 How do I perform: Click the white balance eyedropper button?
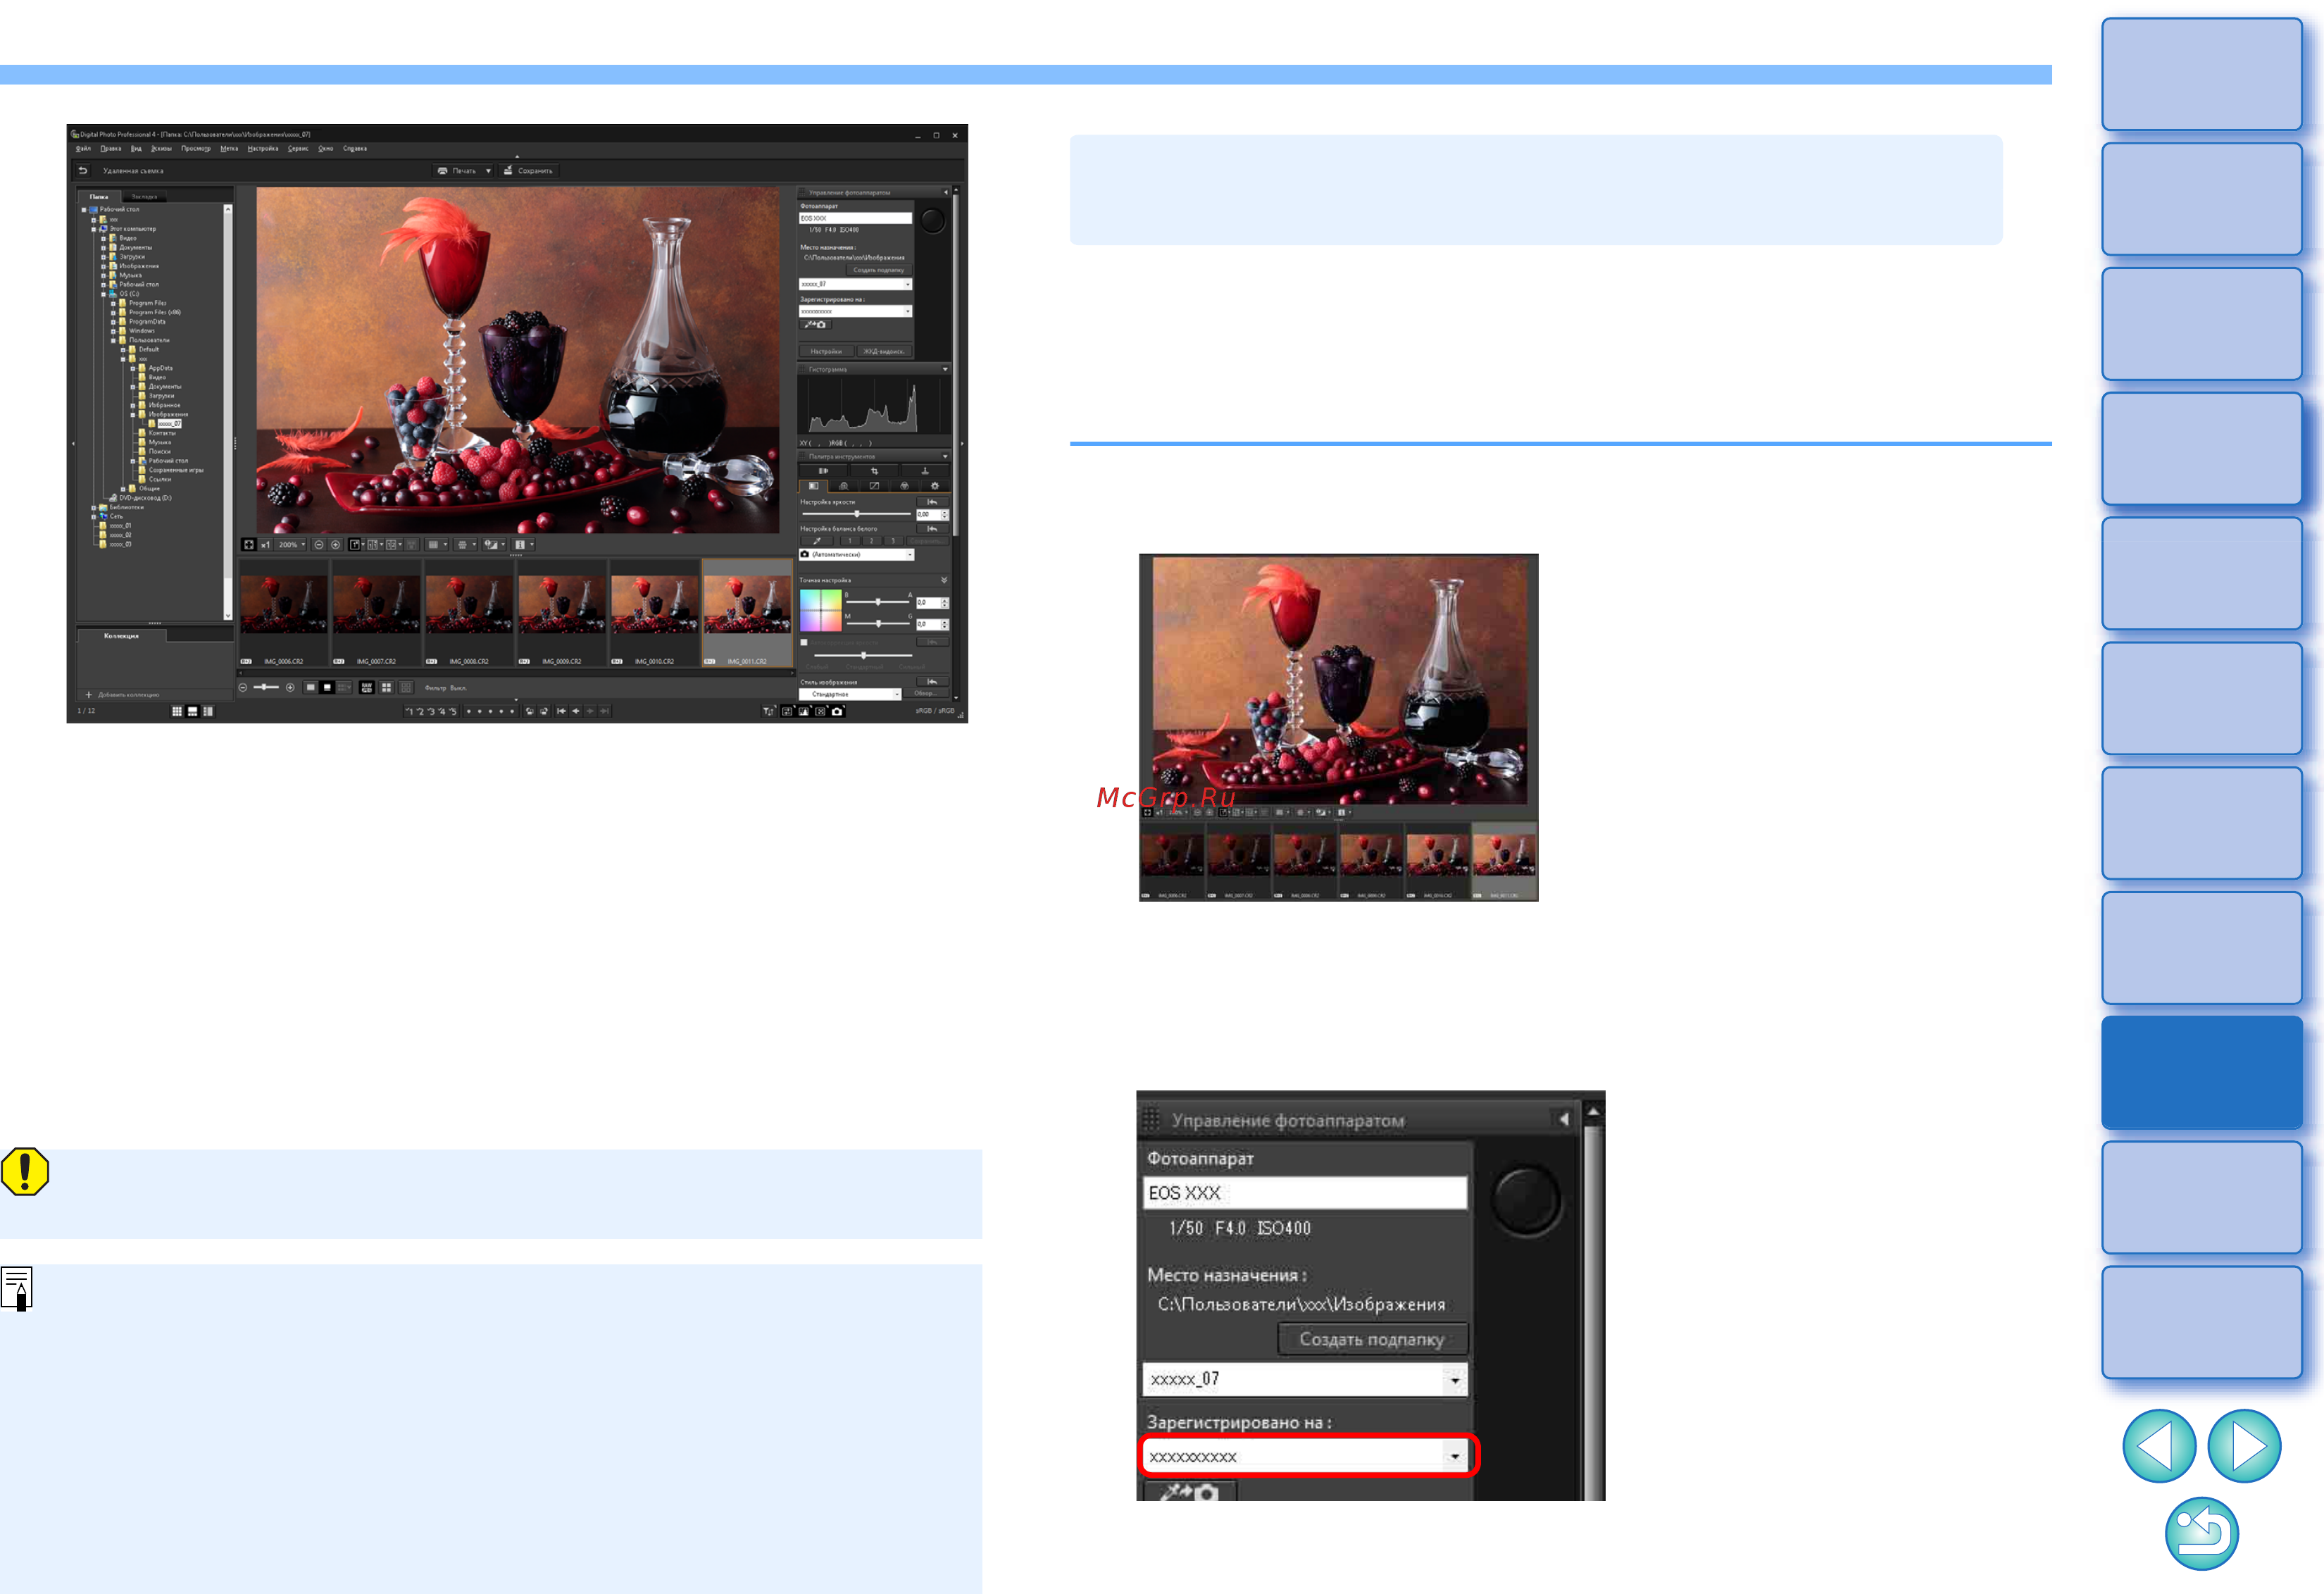pyautogui.click(x=817, y=541)
